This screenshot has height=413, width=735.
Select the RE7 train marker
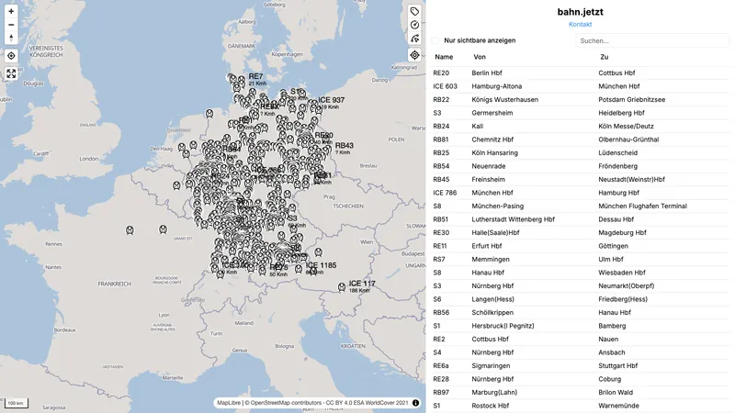coord(242,81)
